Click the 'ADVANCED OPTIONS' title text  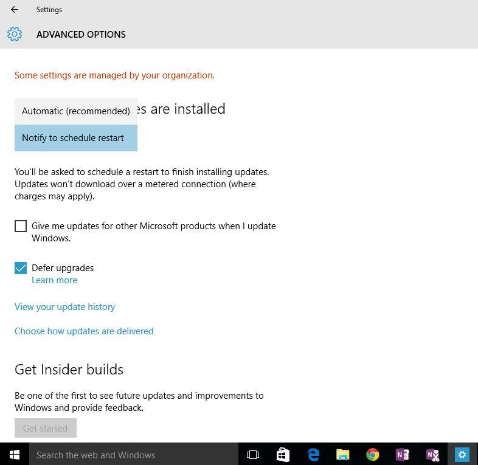[81, 34]
